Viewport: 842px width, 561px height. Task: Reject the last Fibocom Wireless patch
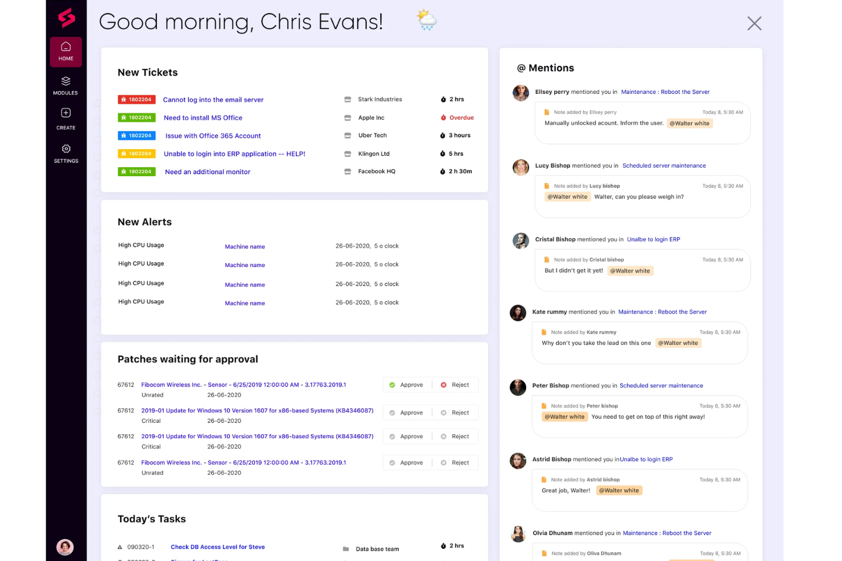click(455, 463)
